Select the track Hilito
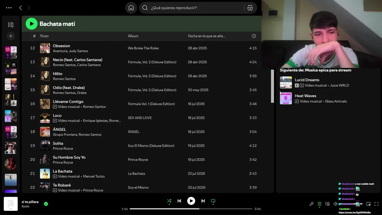382x215 pixels. click(58, 74)
